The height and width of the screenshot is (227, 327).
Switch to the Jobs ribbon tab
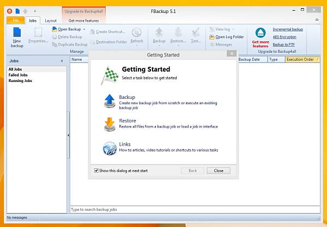click(x=33, y=21)
